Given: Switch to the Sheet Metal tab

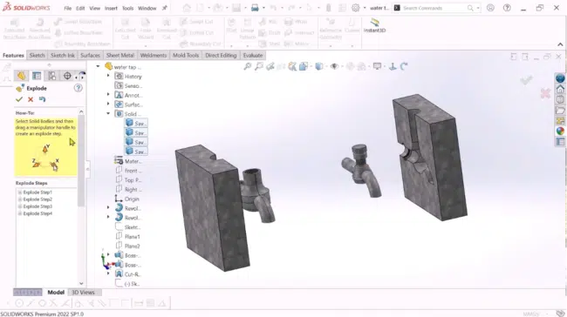Looking at the screenshot, I should (x=120, y=55).
